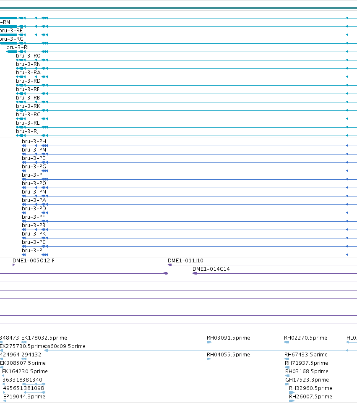Open bru-3-PI feature details
Viewport: 357px width, 403px height.
pos(33,175)
